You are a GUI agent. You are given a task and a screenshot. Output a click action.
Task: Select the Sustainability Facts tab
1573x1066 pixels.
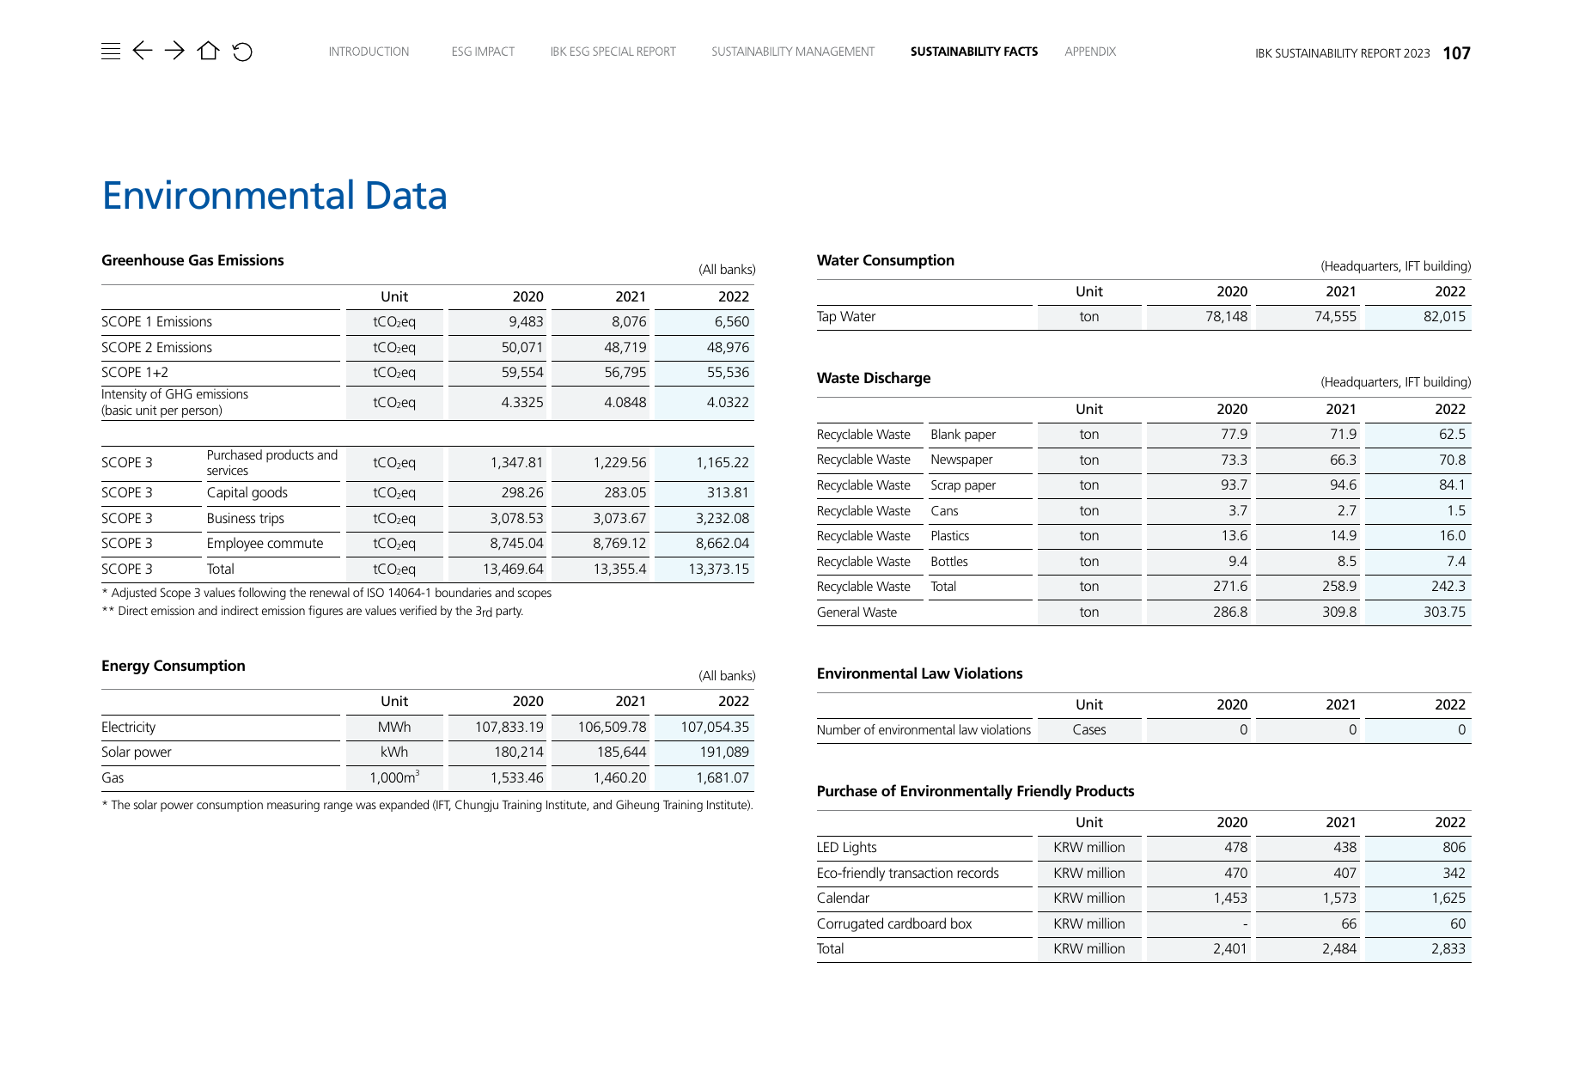pos(974,52)
